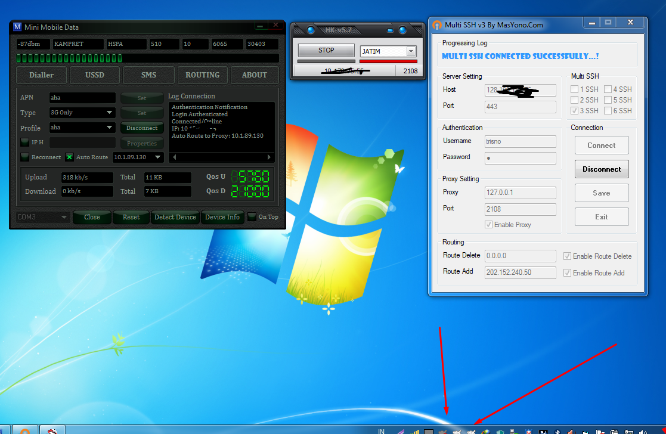Toggle the Enable Route Add checkbox
666x434 pixels.
(567, 272)
